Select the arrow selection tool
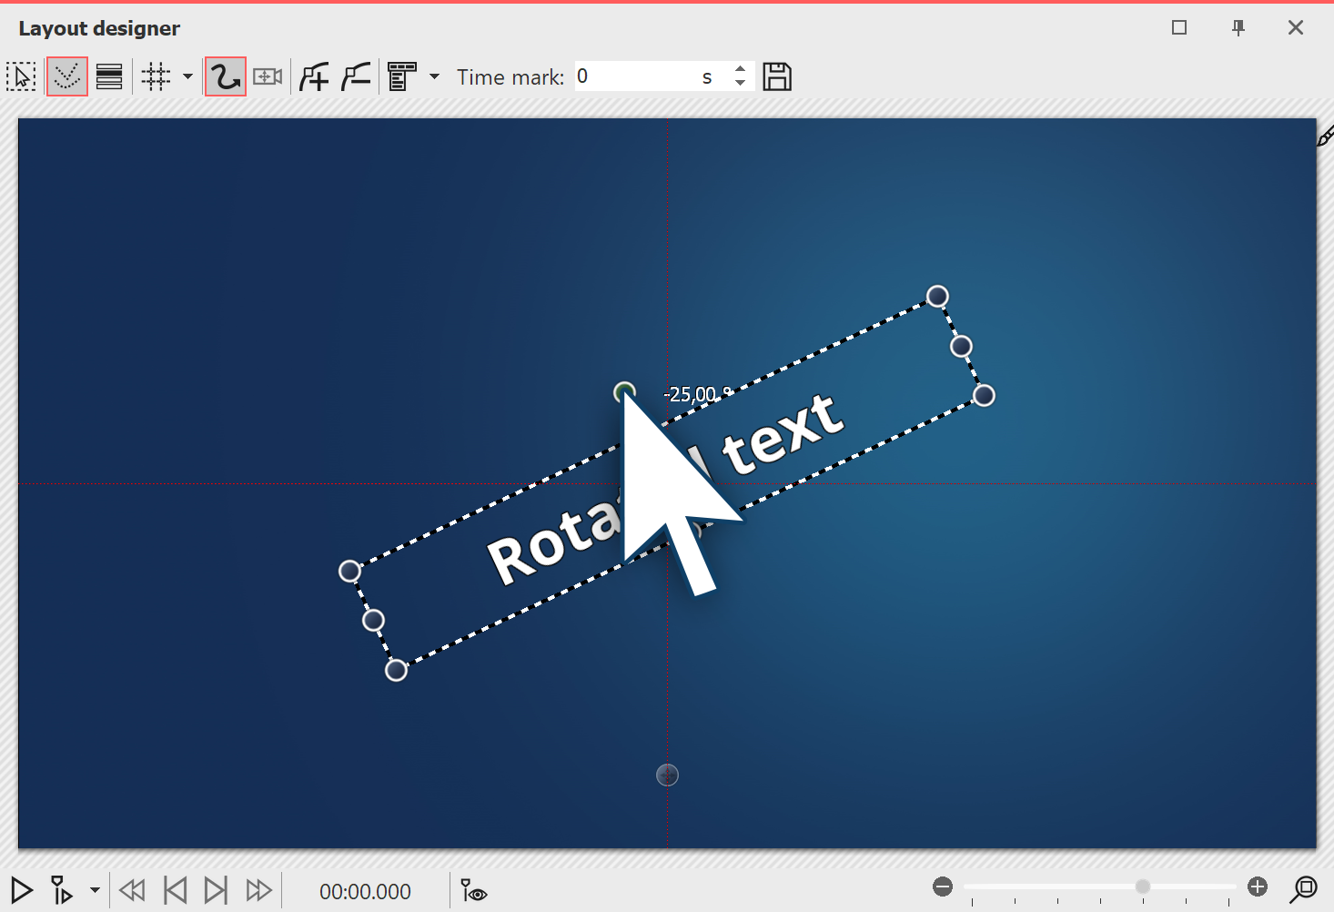Viewport: 1334px width, 912px height. 21,76
